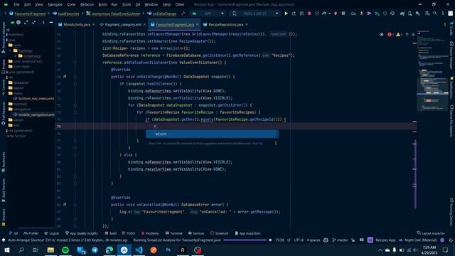
Task: Open the Terminal tool window
Action: pos(173,233)
